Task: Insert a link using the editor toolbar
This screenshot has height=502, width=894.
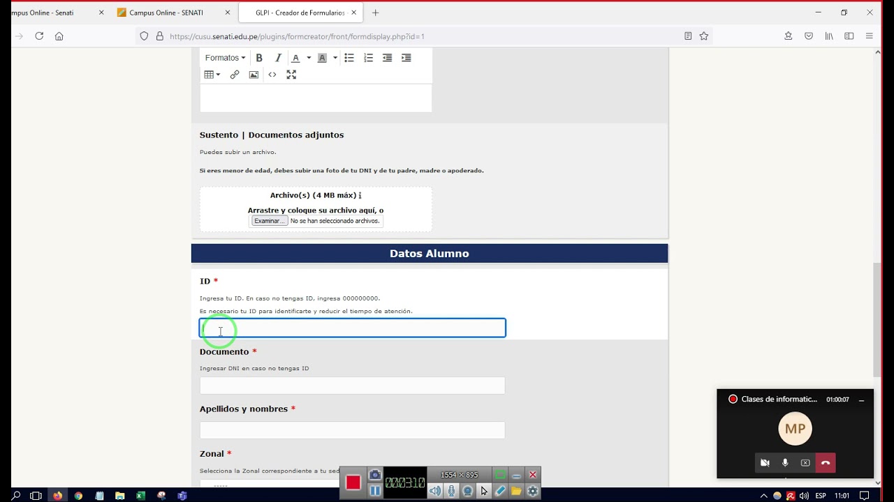Action: pyautogui.click(x=234, y=75)
